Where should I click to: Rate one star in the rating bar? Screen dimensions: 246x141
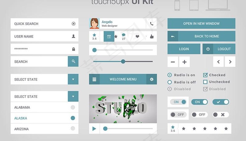click(x=183, y=129)
